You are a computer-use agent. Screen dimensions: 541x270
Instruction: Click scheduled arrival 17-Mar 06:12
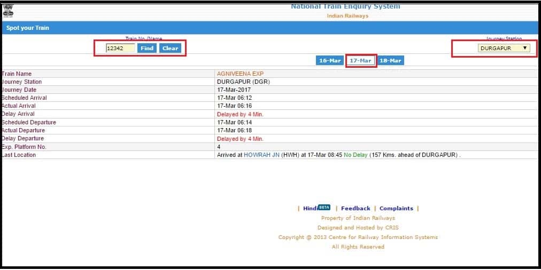point(234,98)
